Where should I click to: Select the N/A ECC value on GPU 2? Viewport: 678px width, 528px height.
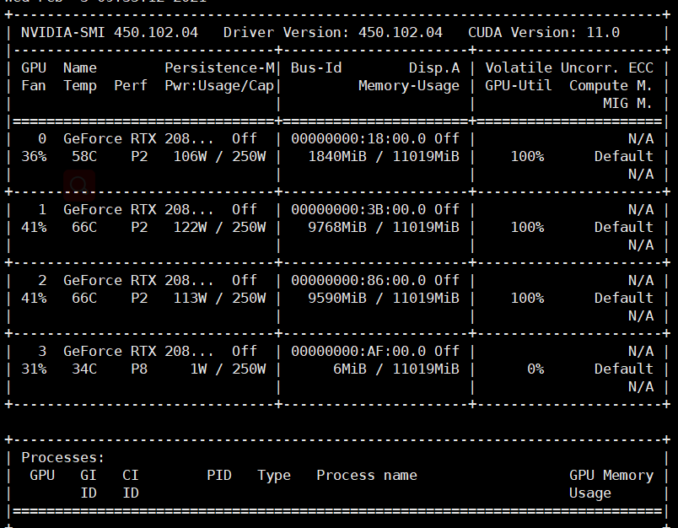pos(641,280)
